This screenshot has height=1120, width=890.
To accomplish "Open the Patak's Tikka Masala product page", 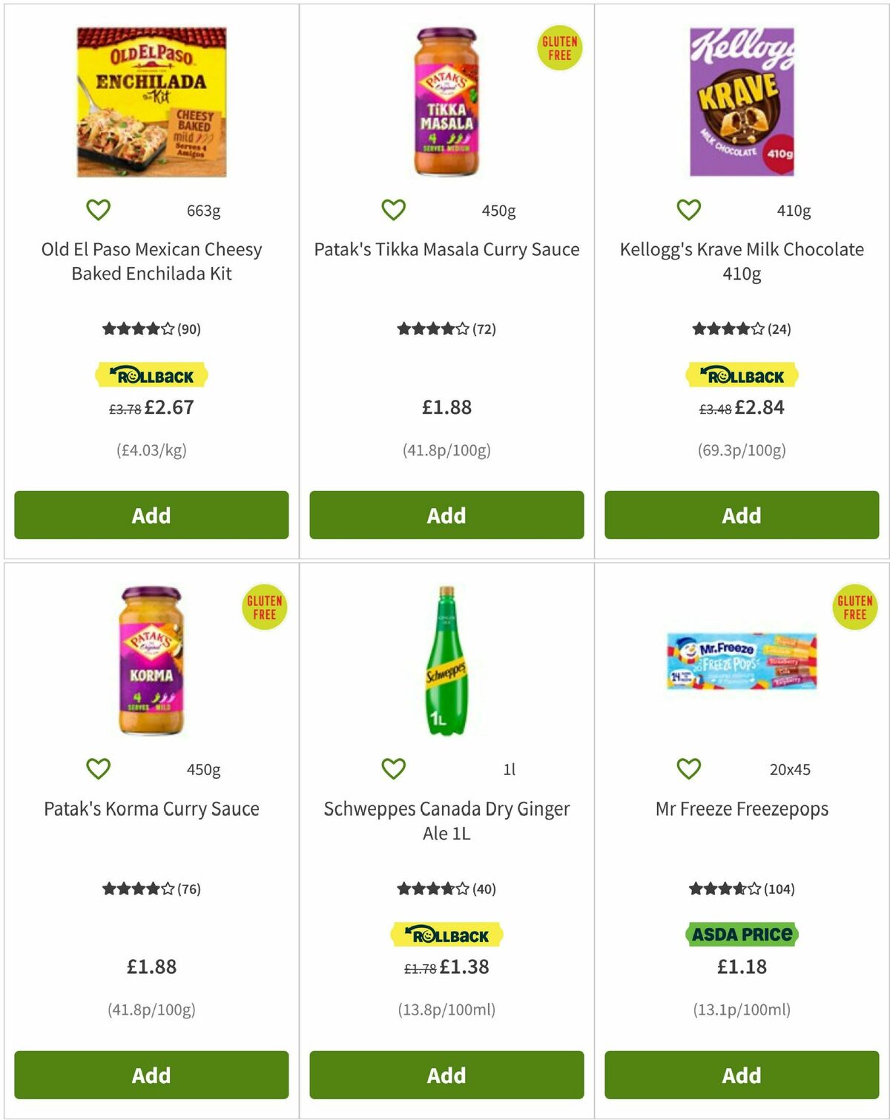I will [445, 250].
